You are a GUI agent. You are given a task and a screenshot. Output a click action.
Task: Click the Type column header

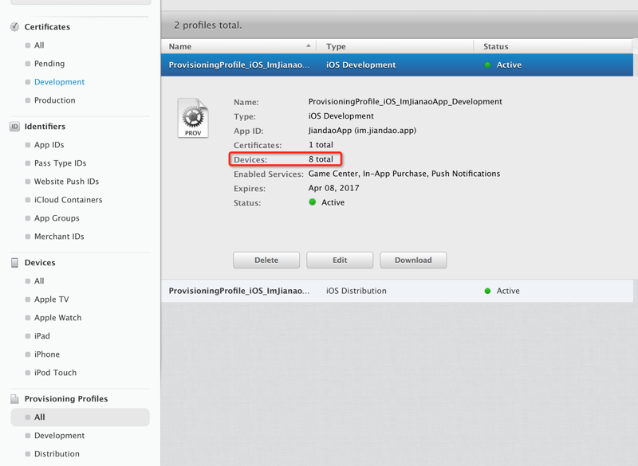[x=337, y=47]
